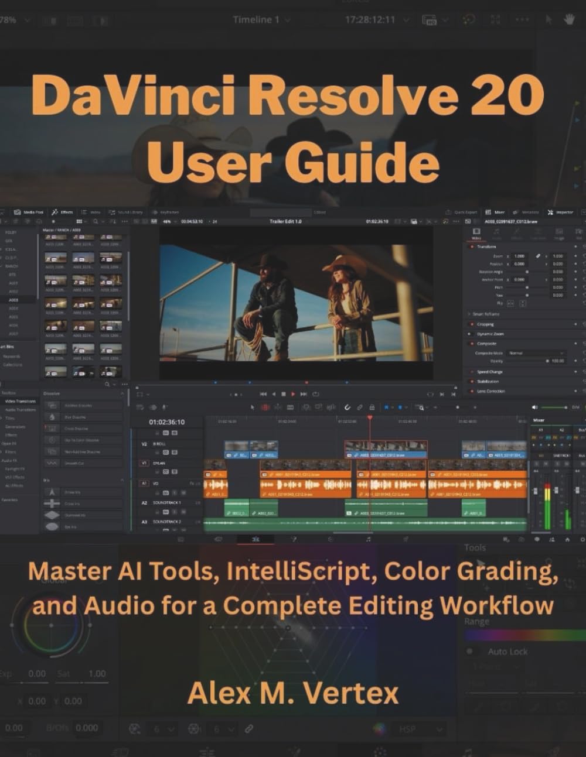The image size is (586, 757).
Task: Play the timeline with red play button
Action: [x=293, y=394]
